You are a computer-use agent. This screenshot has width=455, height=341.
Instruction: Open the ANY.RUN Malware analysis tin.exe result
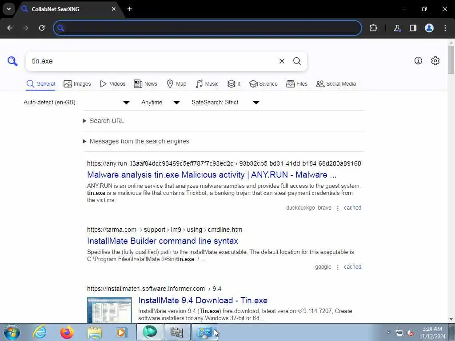coord(212,175)
